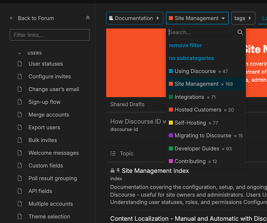
Task: Open the Documentation category dropdown
Action: [135, 18]
